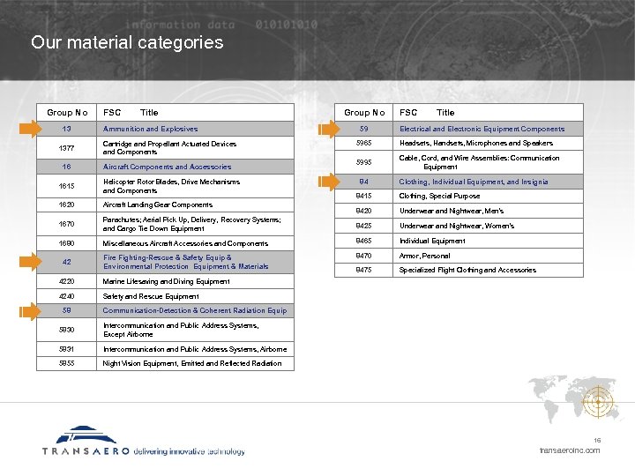Screen dimensions: 635x476
Task: Select 'Ammunition and Explosives' group row
Action: point(165,129)
